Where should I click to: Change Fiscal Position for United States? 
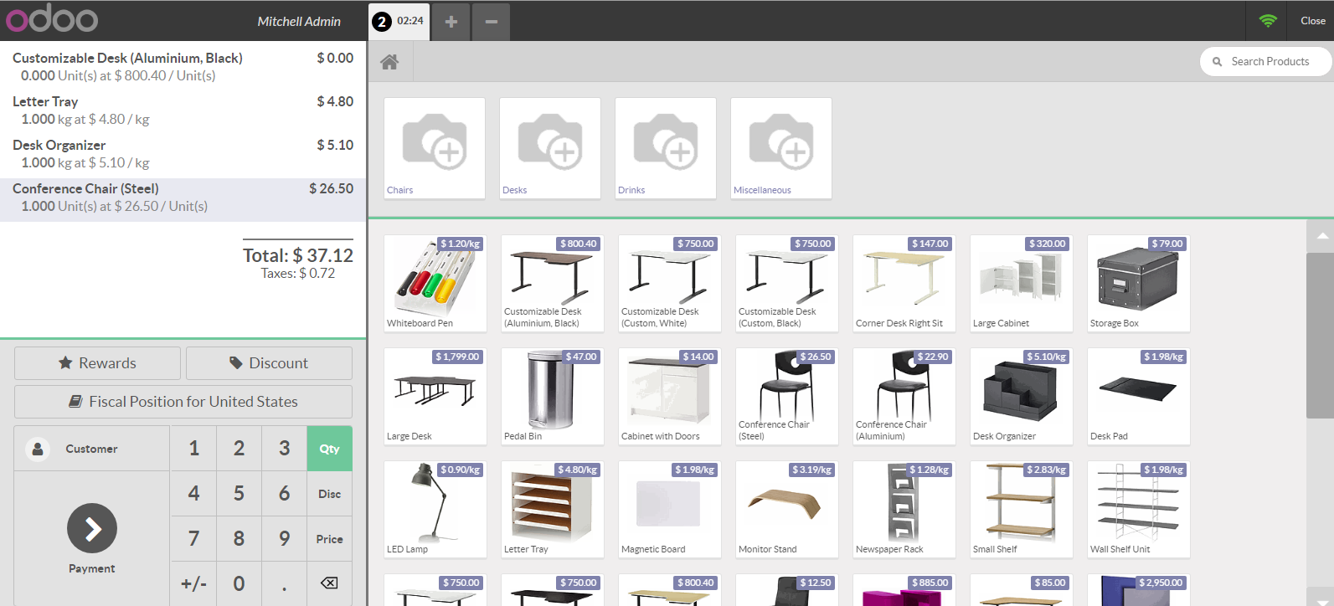[183, 402]
